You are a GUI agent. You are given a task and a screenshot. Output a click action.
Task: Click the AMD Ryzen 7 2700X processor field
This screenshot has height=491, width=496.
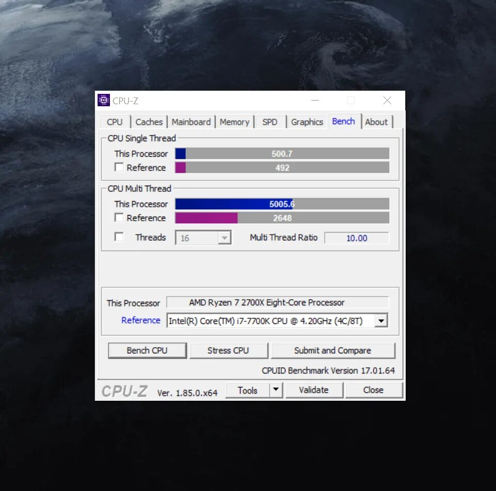pos(277,302)
